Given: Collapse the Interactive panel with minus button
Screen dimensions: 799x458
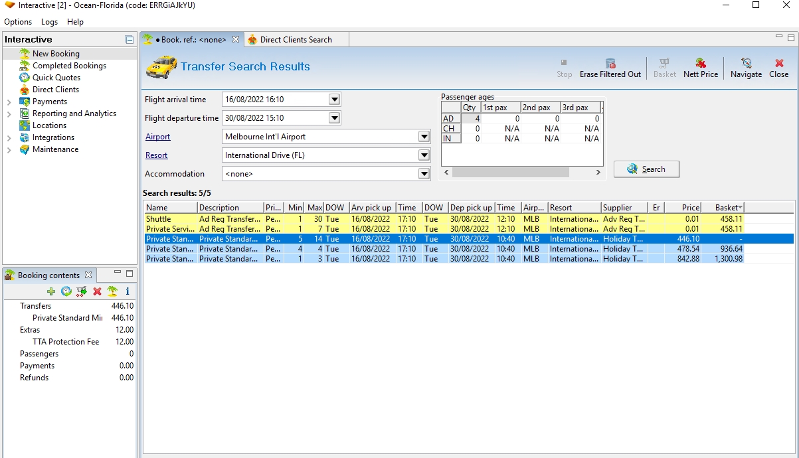Looking at the screenshot, I should pos(130,40).
